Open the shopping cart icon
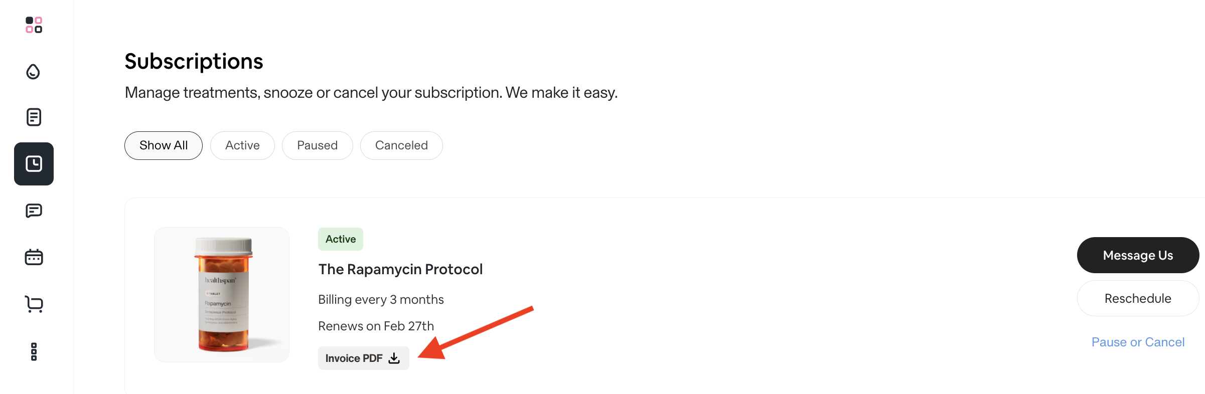The image size is (1205, 394). point(34,304)
